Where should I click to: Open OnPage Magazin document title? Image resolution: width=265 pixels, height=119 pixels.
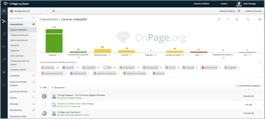[x=82, y=95]
